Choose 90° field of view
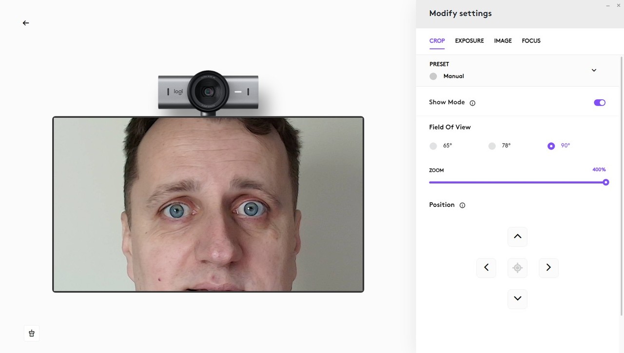 (x=551, y=146)
